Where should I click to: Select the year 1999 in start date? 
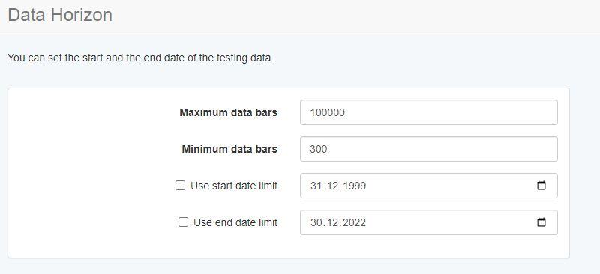353,186
